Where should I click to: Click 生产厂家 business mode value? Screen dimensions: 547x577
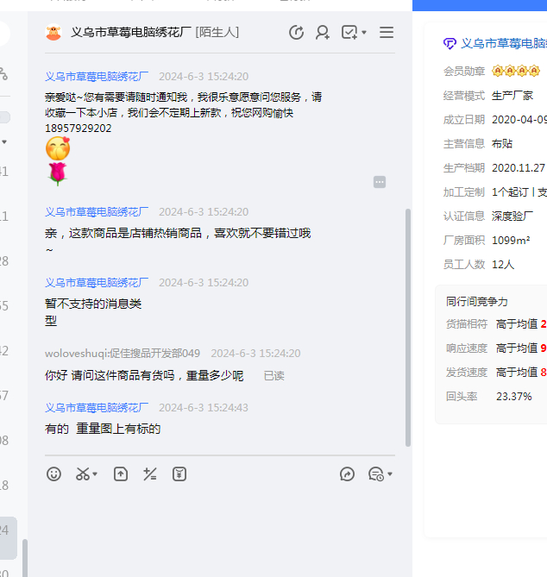(x=512, y=96)
